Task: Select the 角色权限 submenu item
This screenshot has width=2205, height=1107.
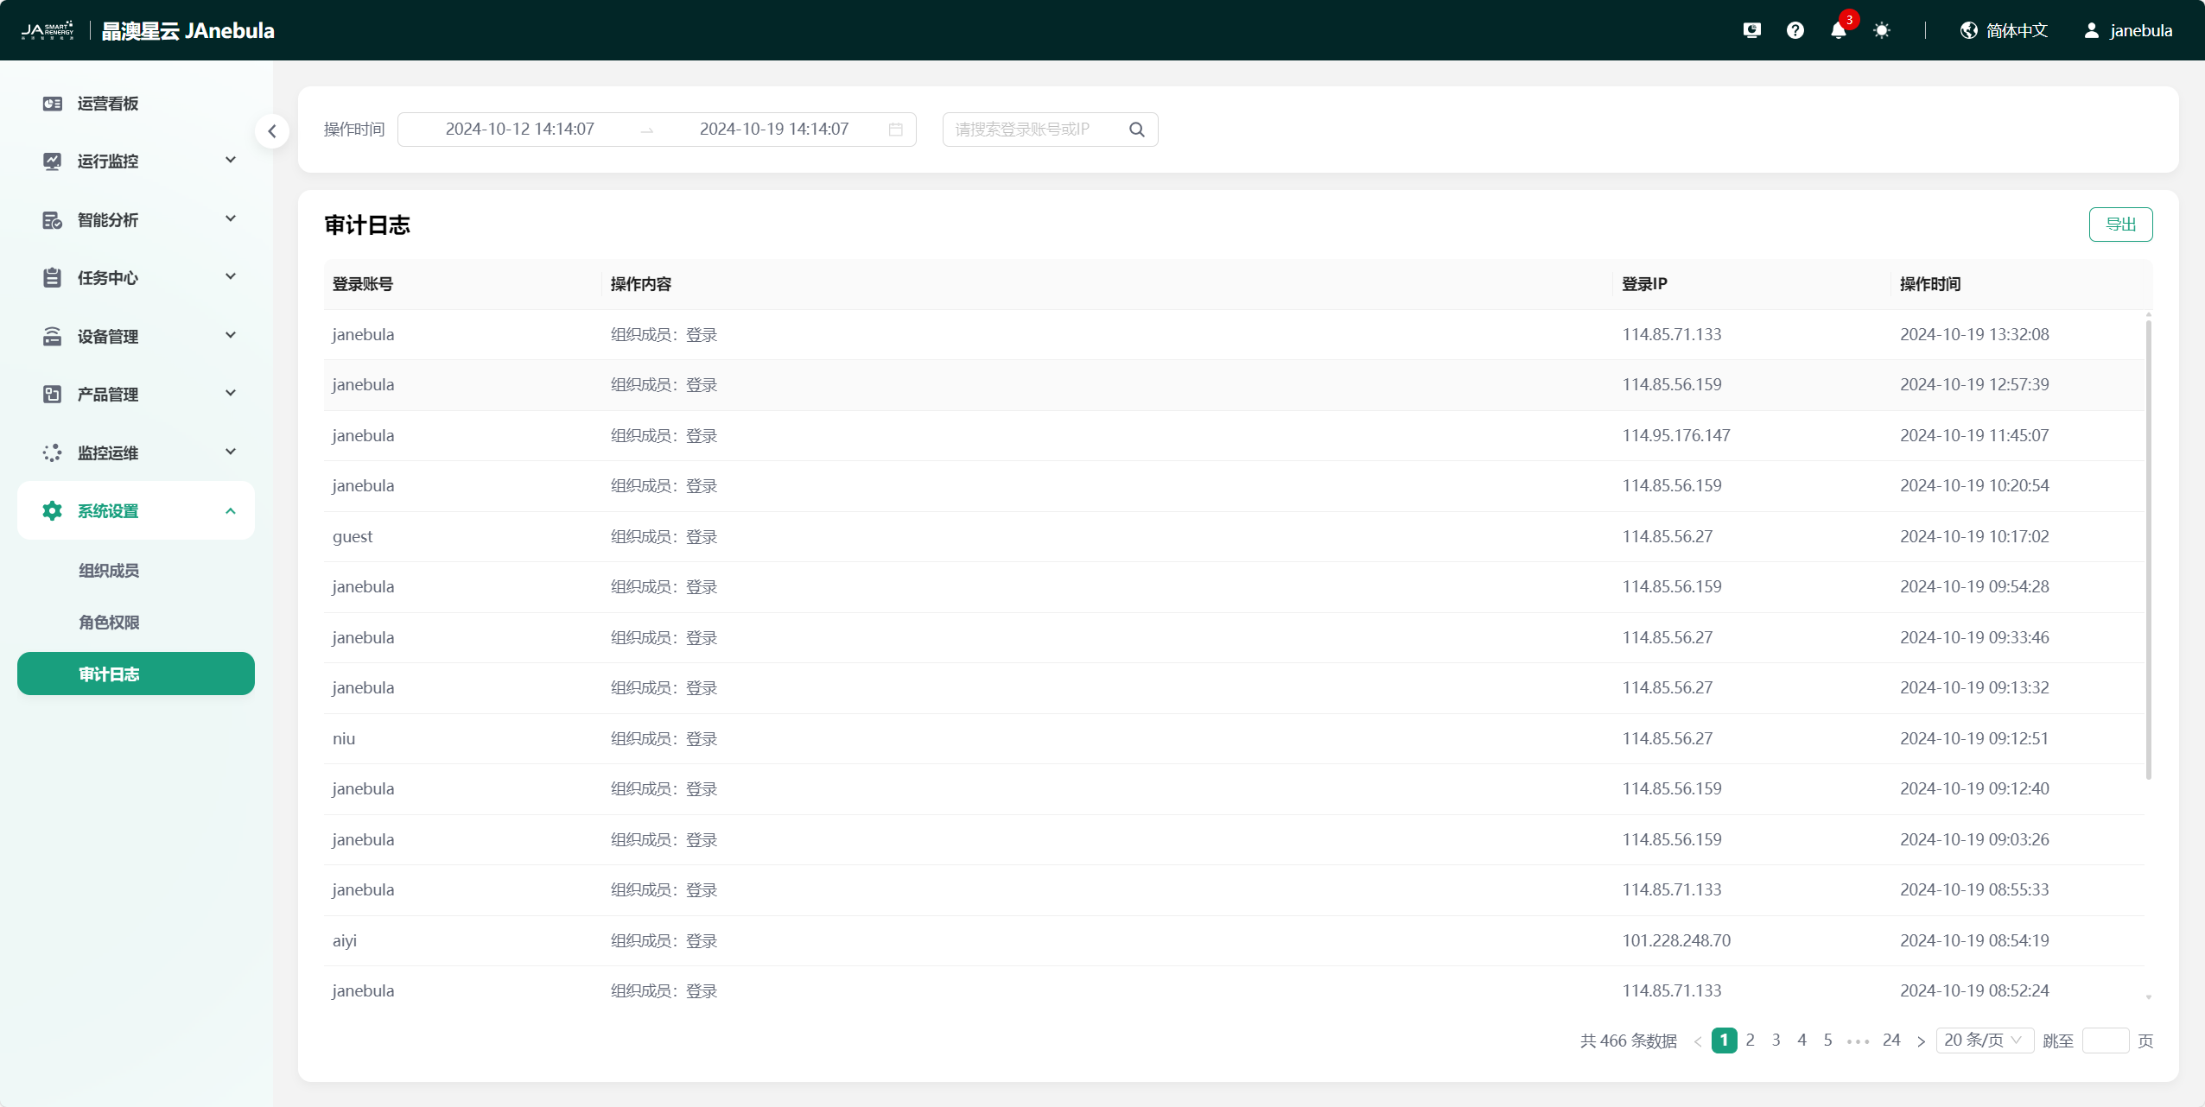Action: 109,623
